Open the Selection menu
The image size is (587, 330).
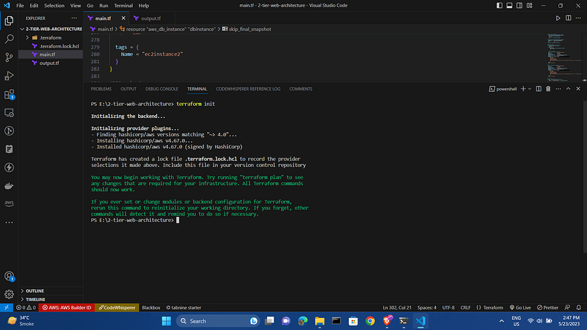coord(54,5)
